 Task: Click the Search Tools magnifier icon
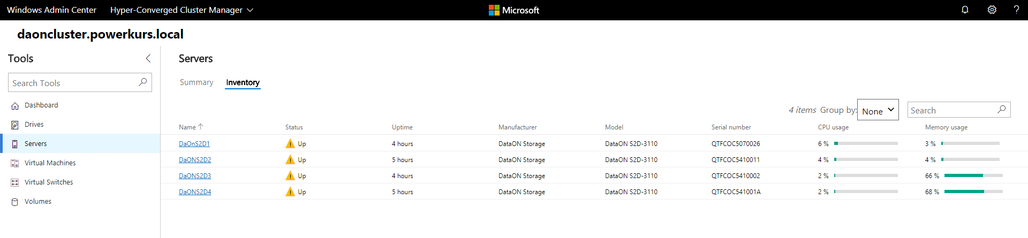(143, 82)
